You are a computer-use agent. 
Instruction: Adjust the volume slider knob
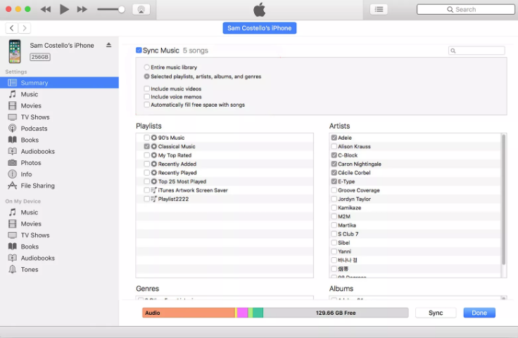[x=121, y=9]
